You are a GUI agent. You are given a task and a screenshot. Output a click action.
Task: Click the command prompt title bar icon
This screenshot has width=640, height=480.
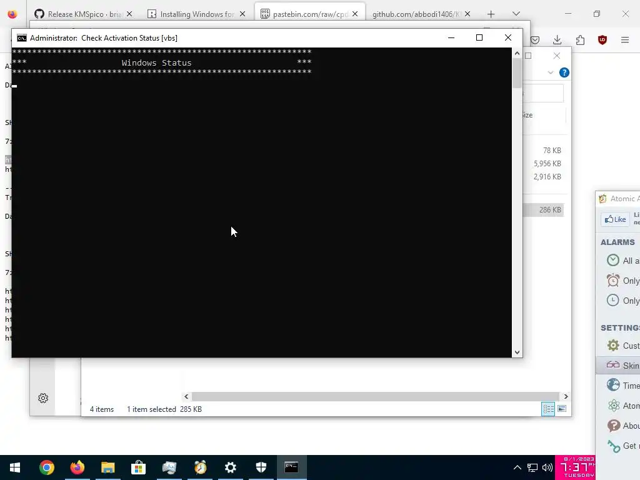tap(22, 38)
